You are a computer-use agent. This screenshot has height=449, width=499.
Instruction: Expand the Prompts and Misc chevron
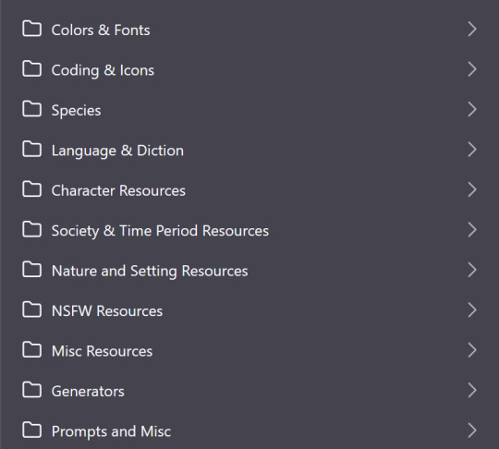pyautogui.click(x=472, y=431)
